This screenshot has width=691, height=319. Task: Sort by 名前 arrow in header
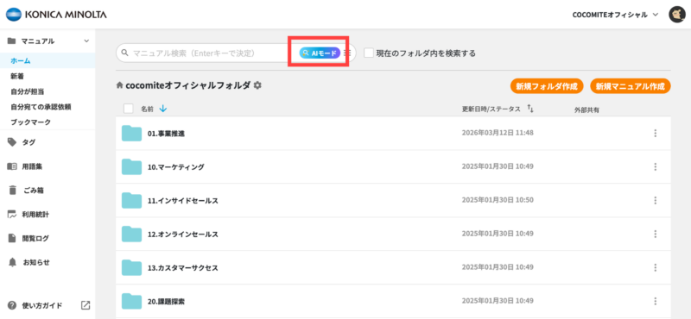point(163,109)
